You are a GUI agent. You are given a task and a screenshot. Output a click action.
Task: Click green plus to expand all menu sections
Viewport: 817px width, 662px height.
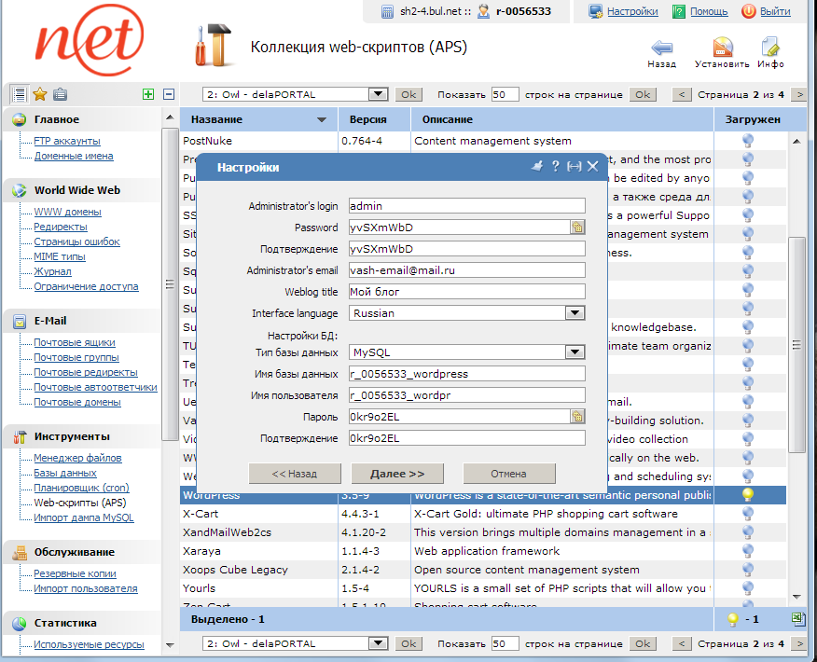[148, 94]
